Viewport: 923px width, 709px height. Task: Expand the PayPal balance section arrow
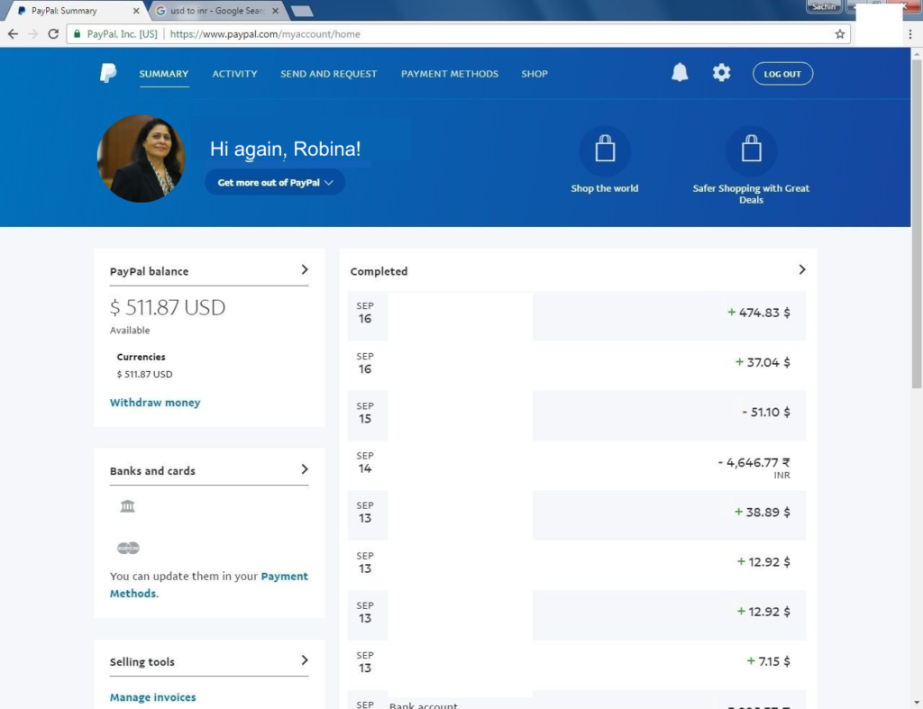click(305, 269)
